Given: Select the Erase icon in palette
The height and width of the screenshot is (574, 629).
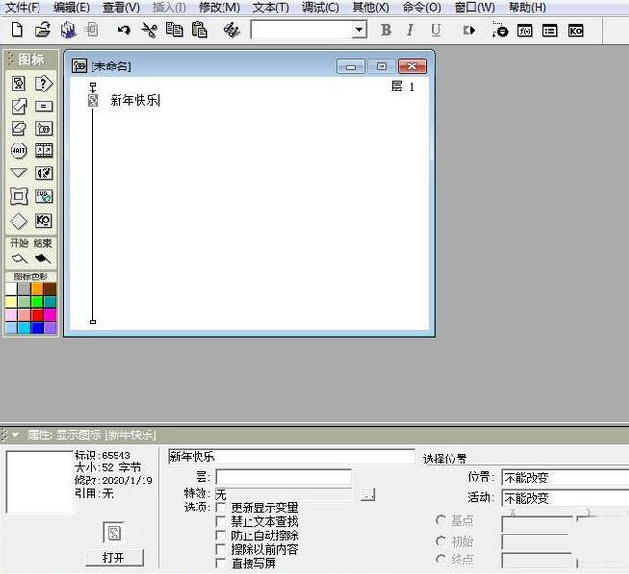Looking at the screenshot, I should click(18, 129).
